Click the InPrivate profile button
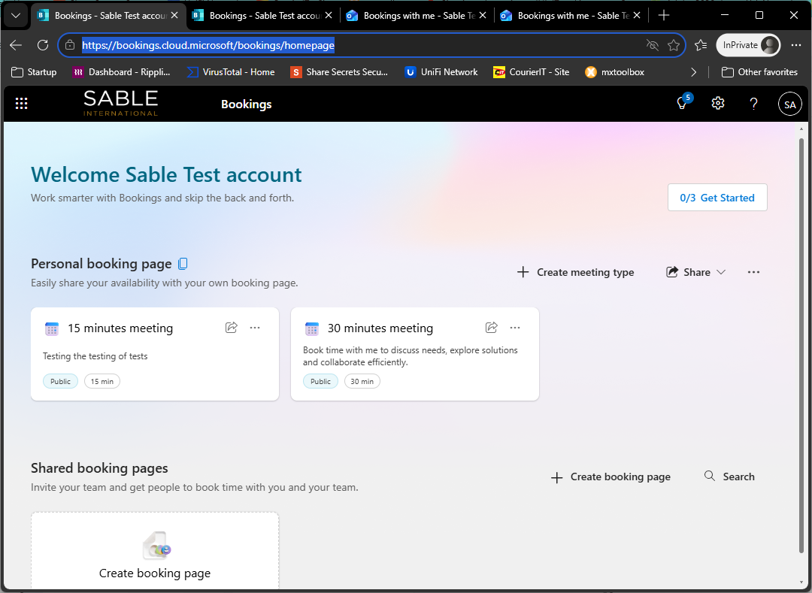Screen dimensions: 812x593 (748, 46)
